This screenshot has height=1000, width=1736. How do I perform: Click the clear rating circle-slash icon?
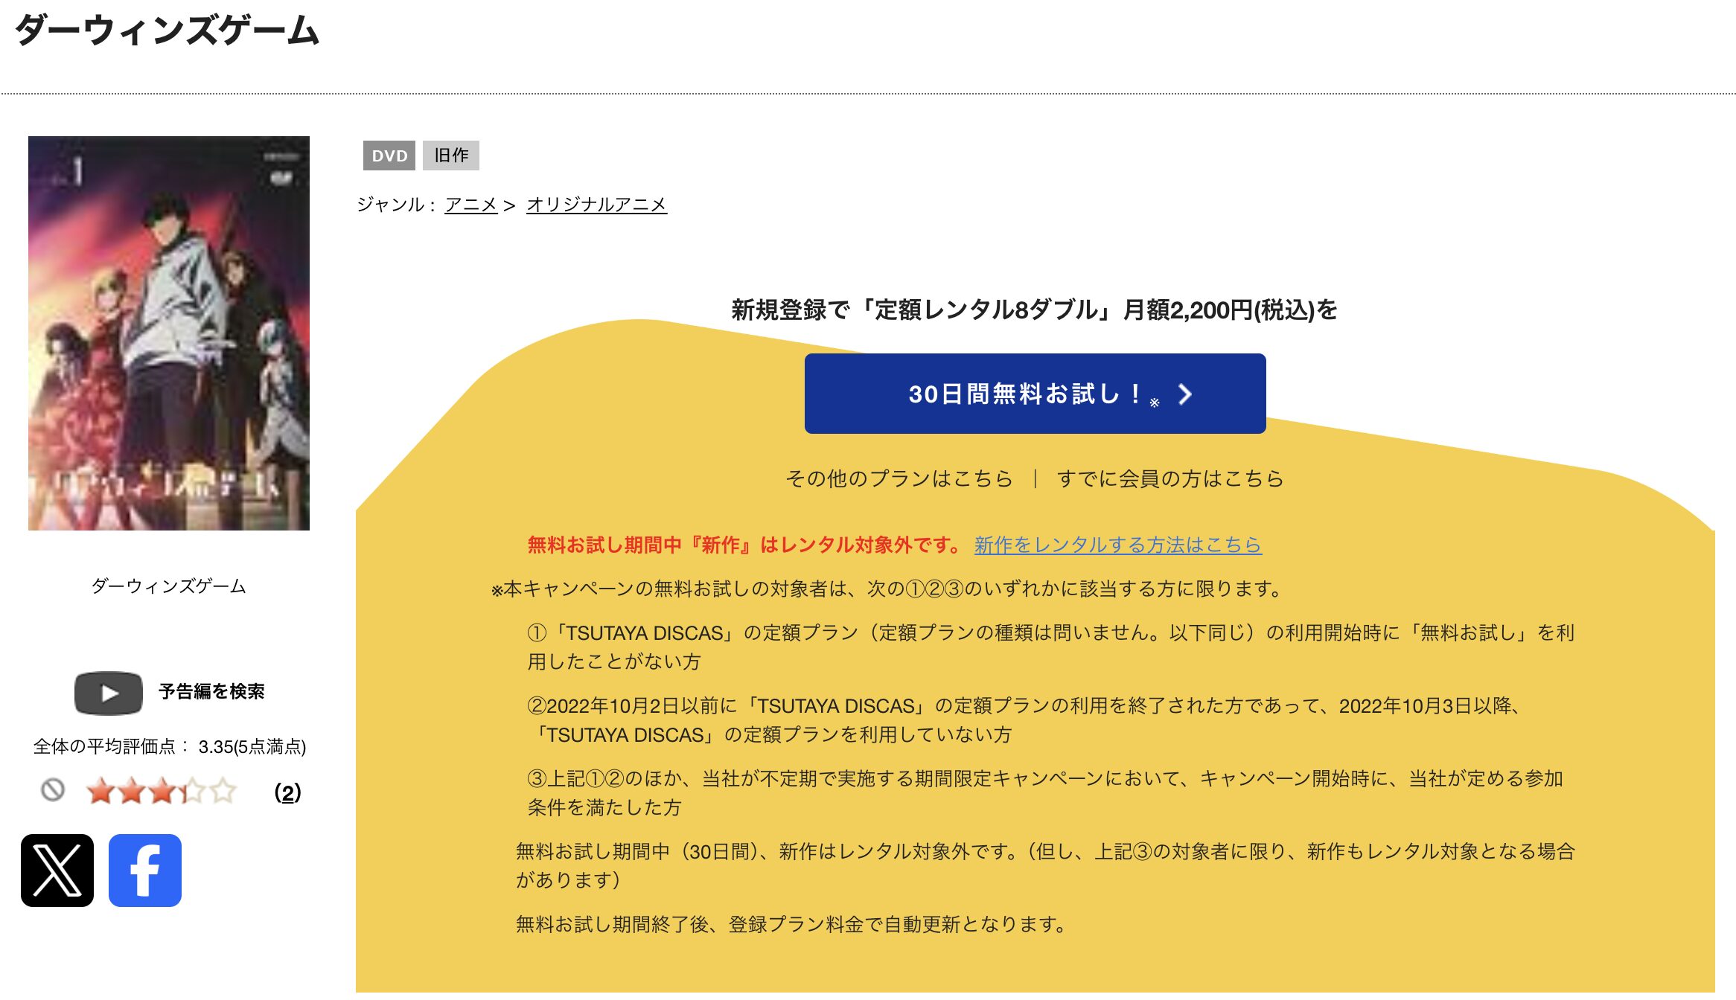(53, 790)
